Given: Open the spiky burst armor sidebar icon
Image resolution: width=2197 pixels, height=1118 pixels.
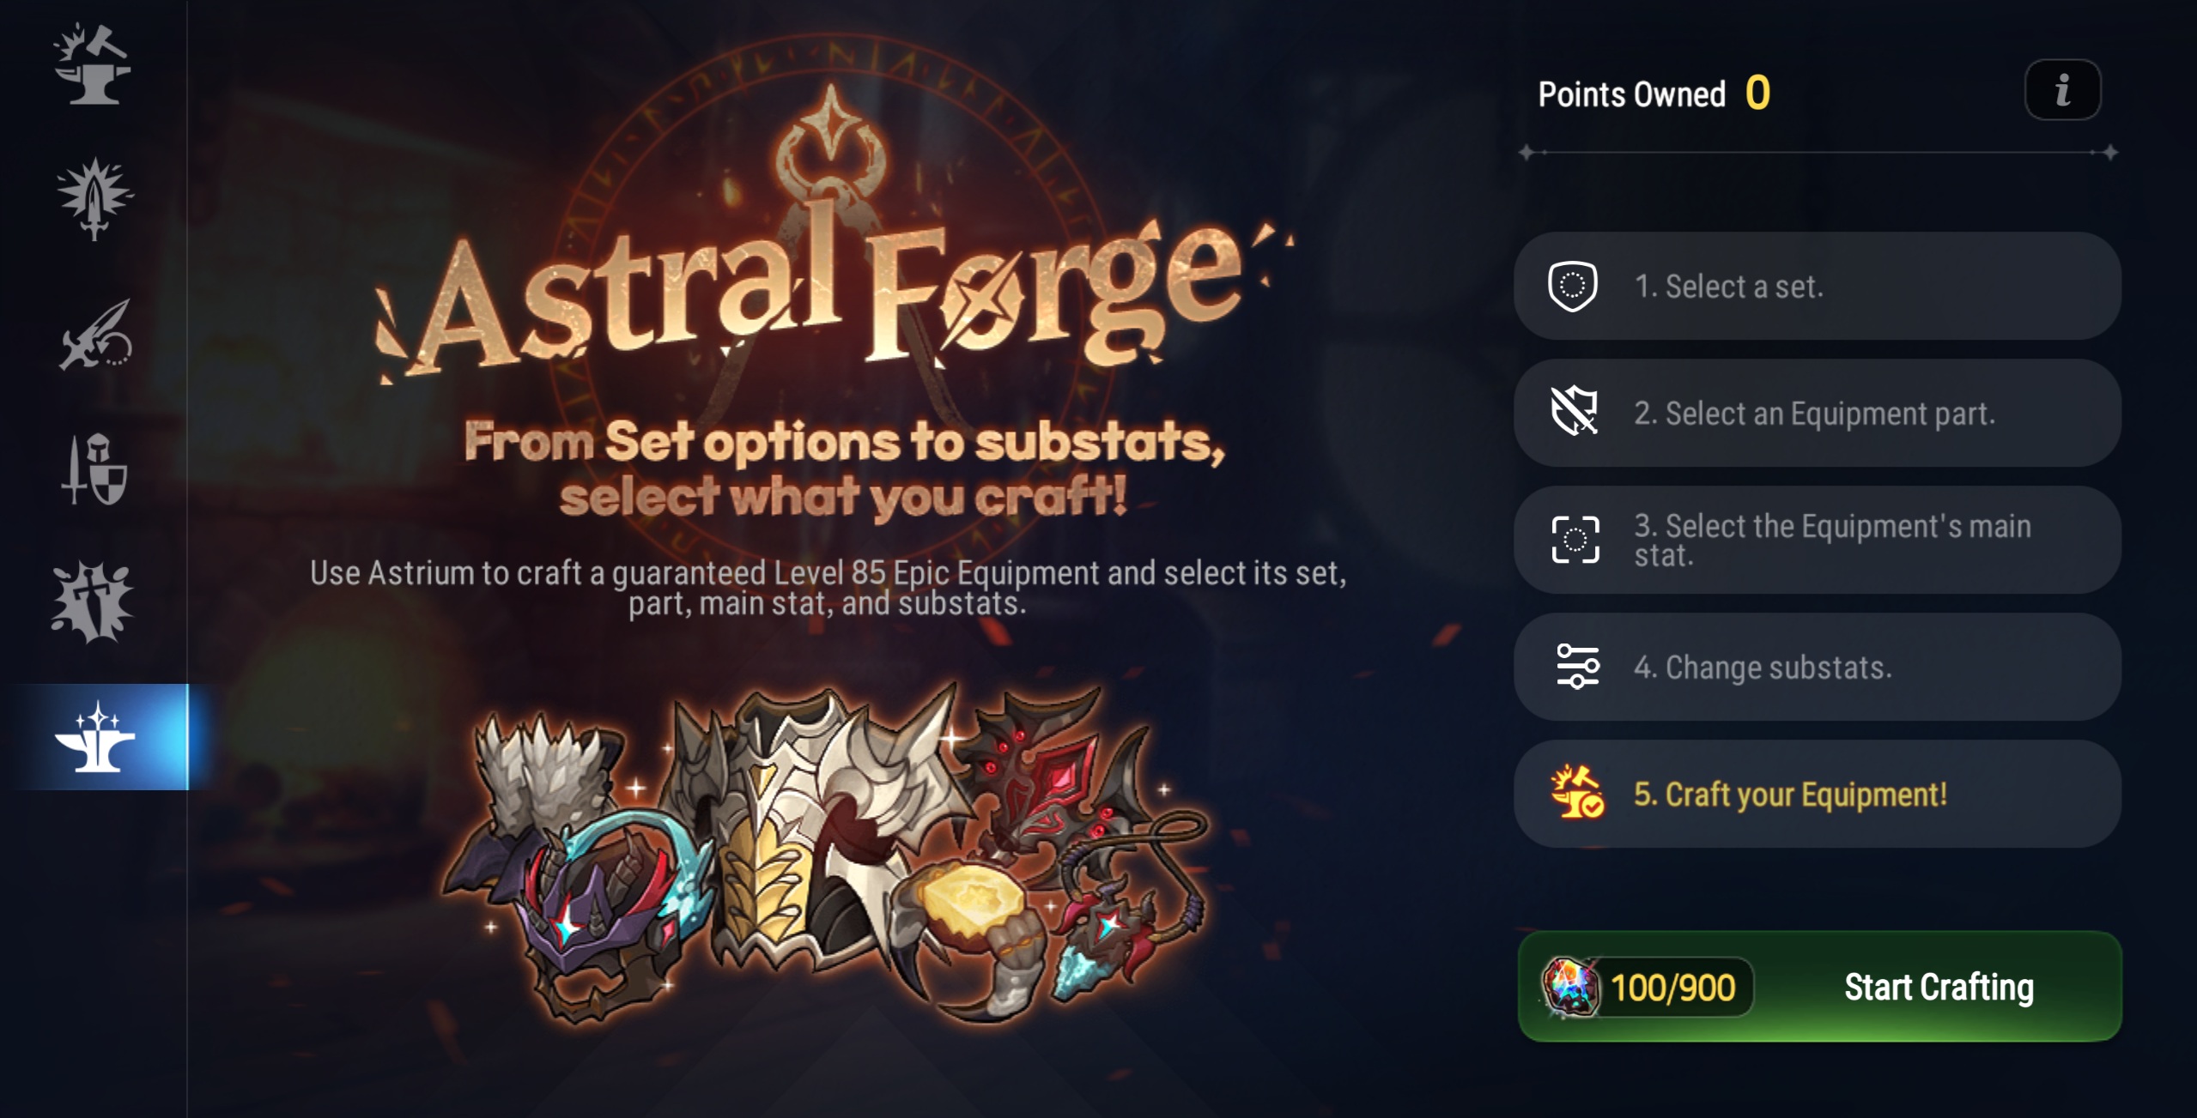Looking at the screenshot, I should click(93, 603).
